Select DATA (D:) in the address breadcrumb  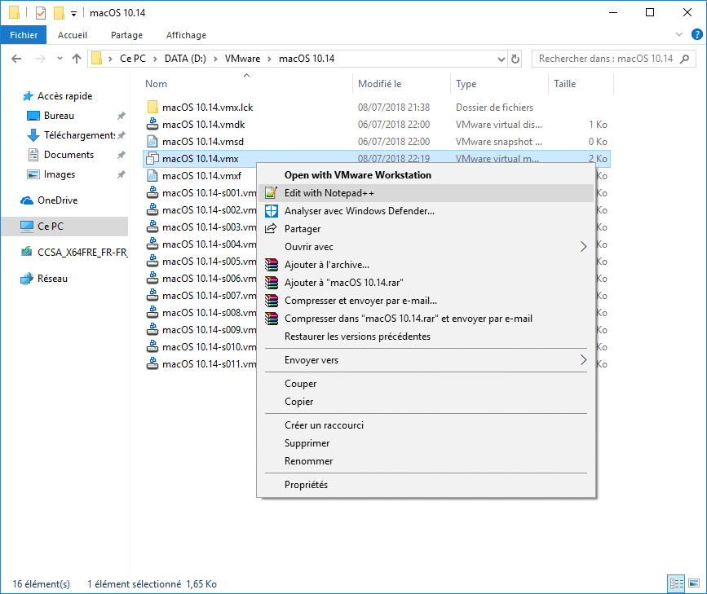coord(185,59)
